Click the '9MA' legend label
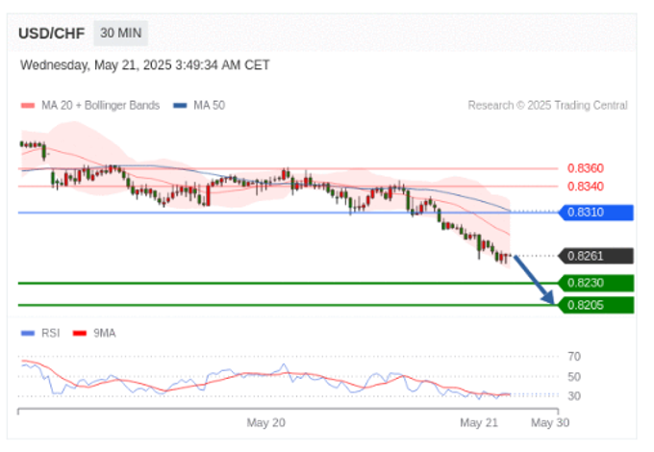The height and width of the screenshot is (452, 654). [104, 333]
